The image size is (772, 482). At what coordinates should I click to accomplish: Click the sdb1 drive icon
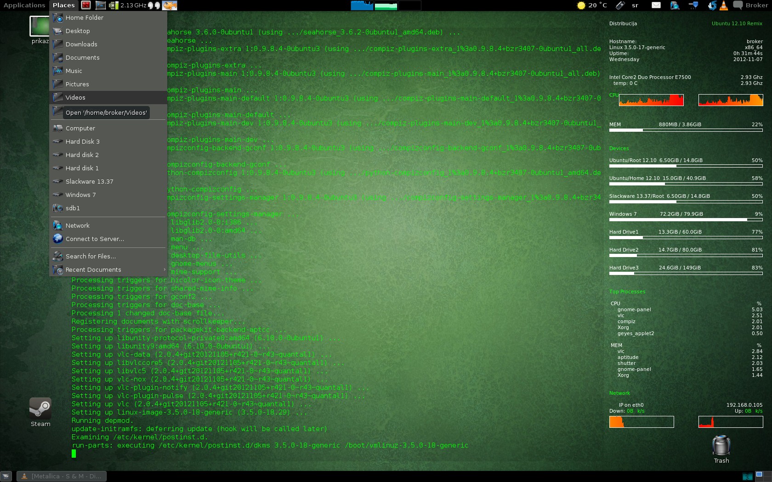pos(58,208)
